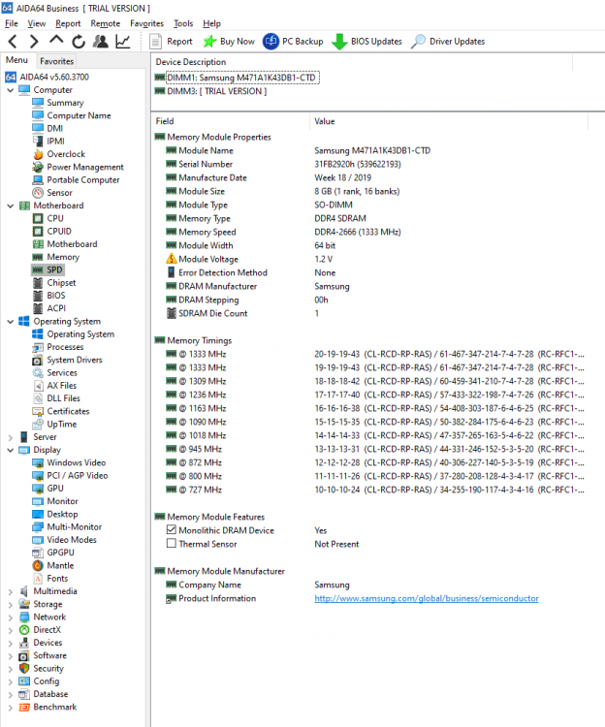Open the Favorites menu in menu bar
Viewport: 605px width, 727px height.
point(146,23)
